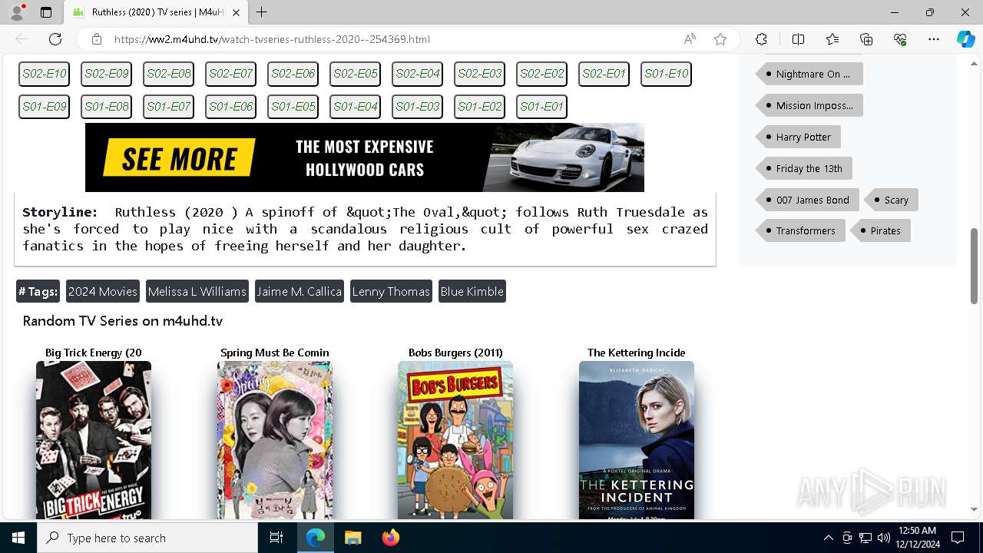983x553 pixels.
Task: Select the Ruthless (2020) browser tab
Action: (x=154, y=12)
